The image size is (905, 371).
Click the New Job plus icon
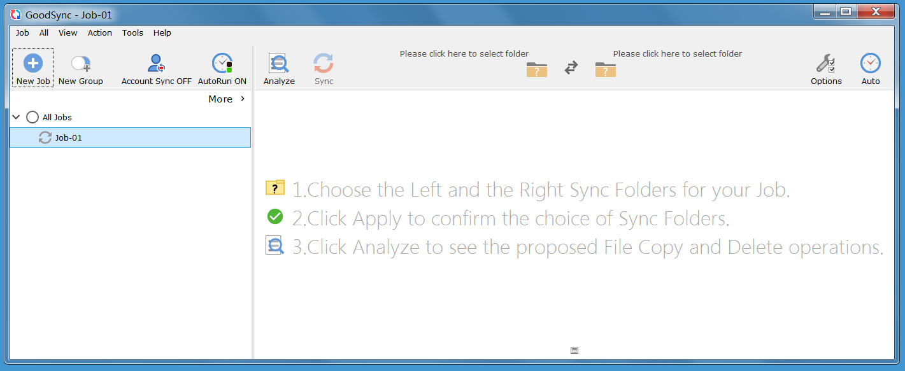(x=33, y=64)
